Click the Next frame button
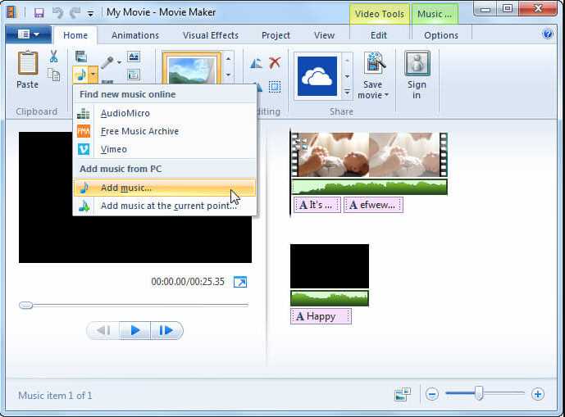This screenshot has height=417, width=565. pos(166,330)
